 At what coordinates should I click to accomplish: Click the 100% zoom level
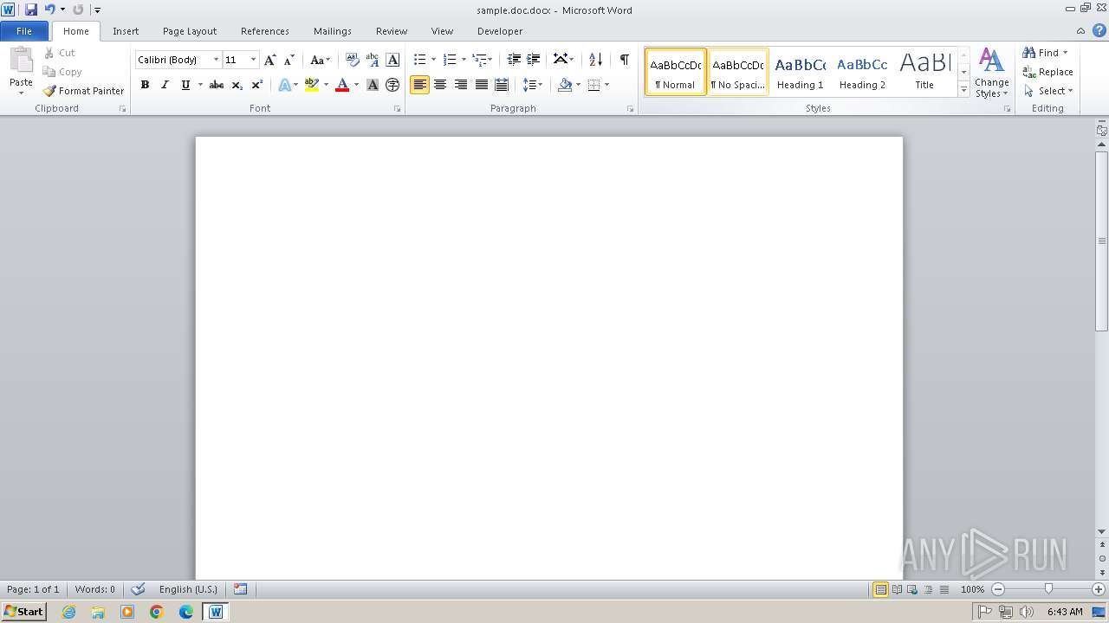(972, 589)
